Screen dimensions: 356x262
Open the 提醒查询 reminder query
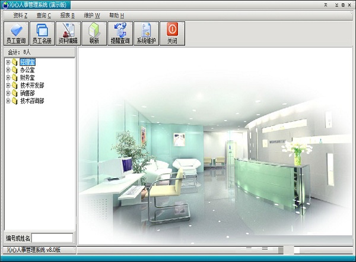[x=120, y=34]
